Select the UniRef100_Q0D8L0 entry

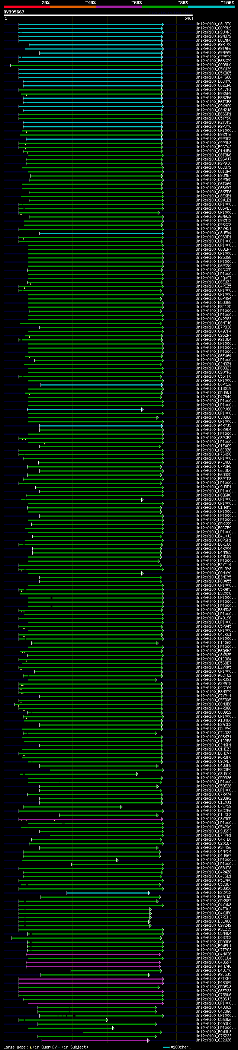(213, 65)
